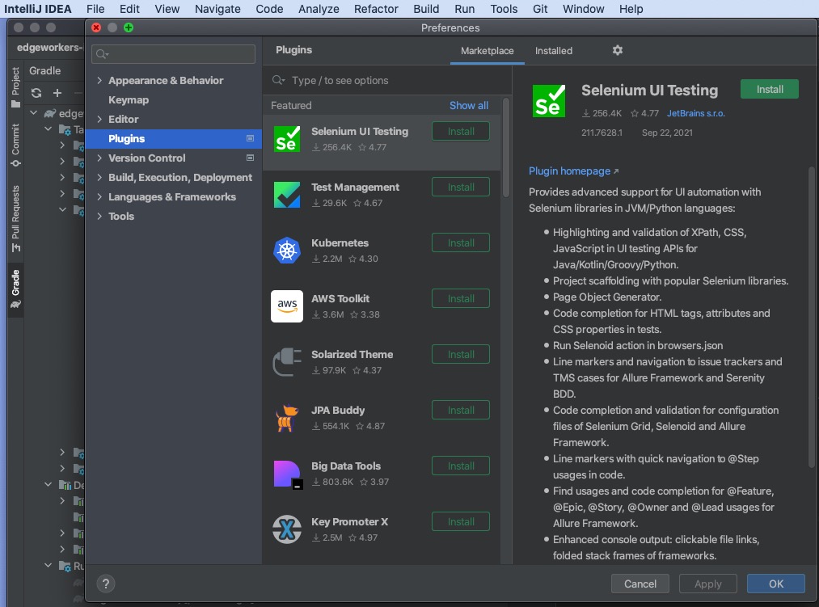Open the Window menu
The width and height of the screenshot is (819, 607).
(x=583, y=9)
